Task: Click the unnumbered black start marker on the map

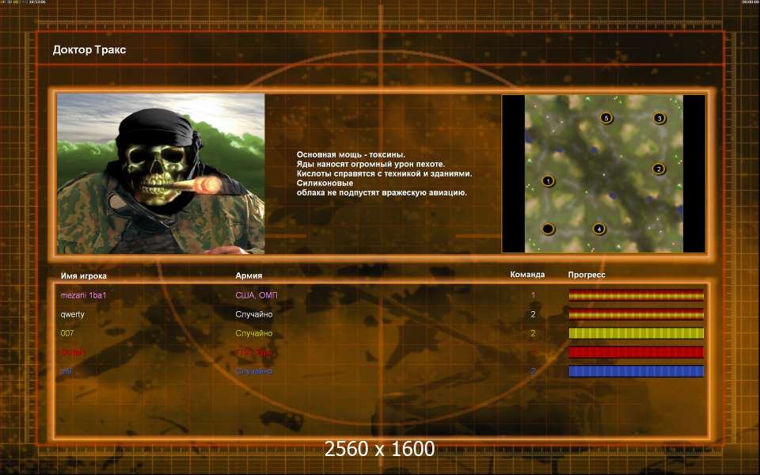Action: click(x=548, y=229)
